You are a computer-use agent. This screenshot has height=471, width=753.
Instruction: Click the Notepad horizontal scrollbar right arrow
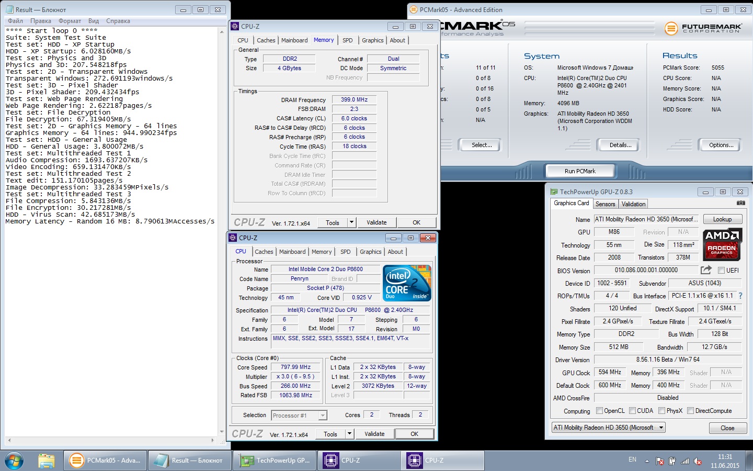[x=213, y=441]
